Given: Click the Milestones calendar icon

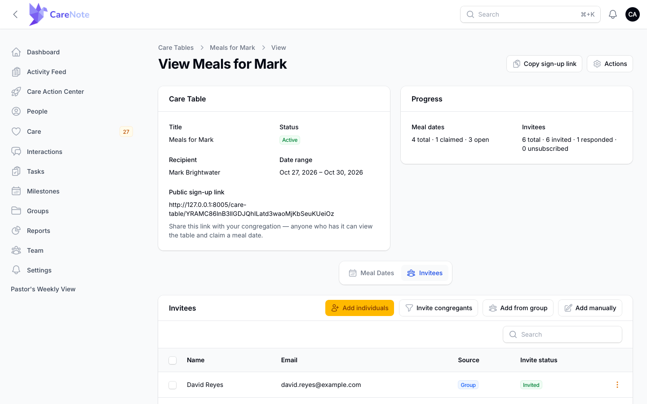Looking at the screenshot, I should (x=16, y=191).
